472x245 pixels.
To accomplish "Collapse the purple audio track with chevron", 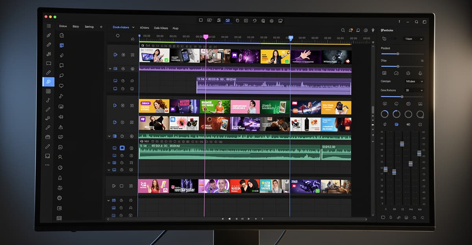I will [110, 69].
